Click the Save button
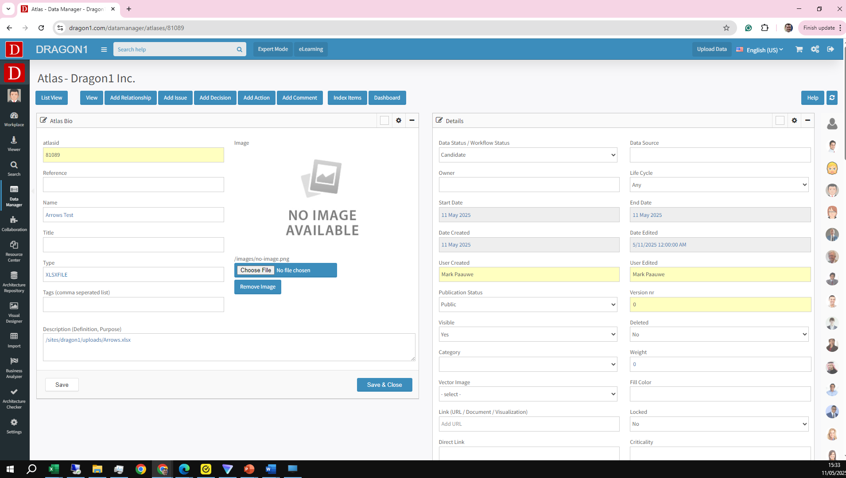This screenshot has height=478, width=846. 62,385
